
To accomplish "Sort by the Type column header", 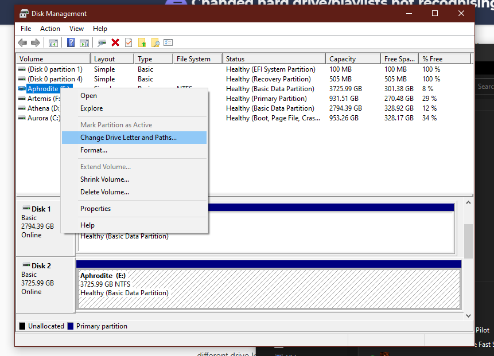I will click(x=154, y=59).
